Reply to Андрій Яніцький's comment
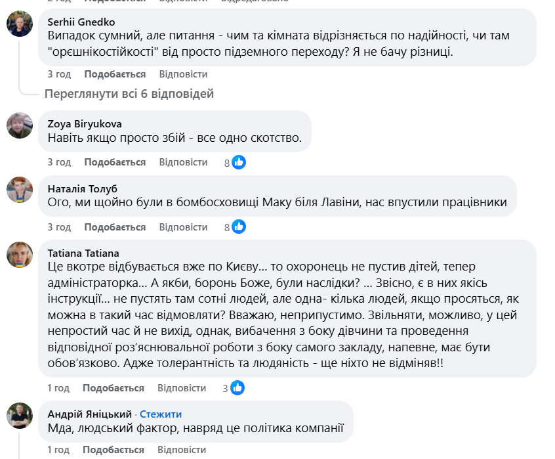 [x=182, y=450]
